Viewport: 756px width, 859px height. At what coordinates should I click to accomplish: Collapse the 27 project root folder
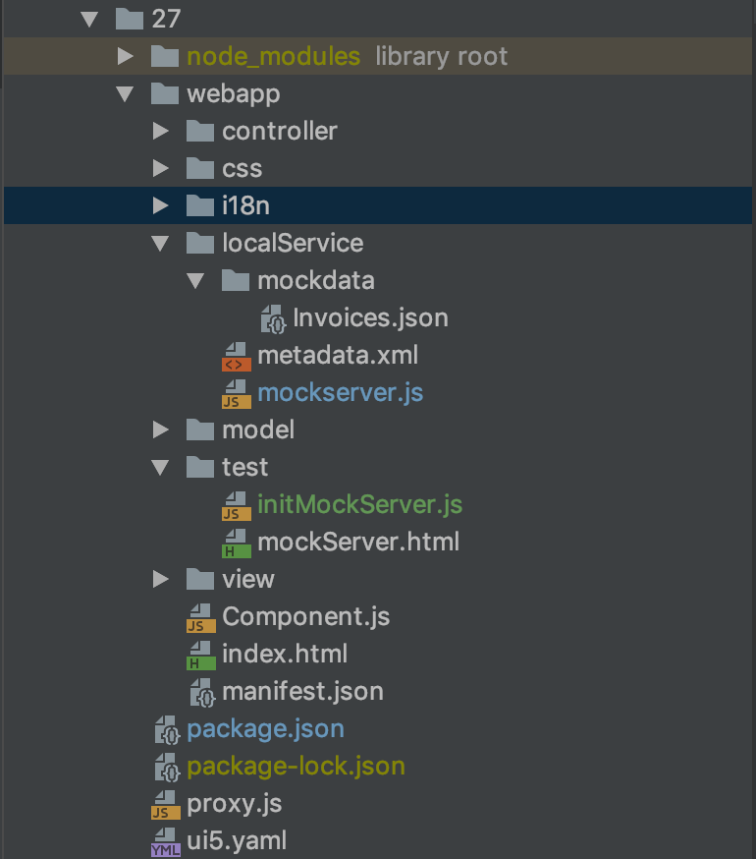pos(91,19)
